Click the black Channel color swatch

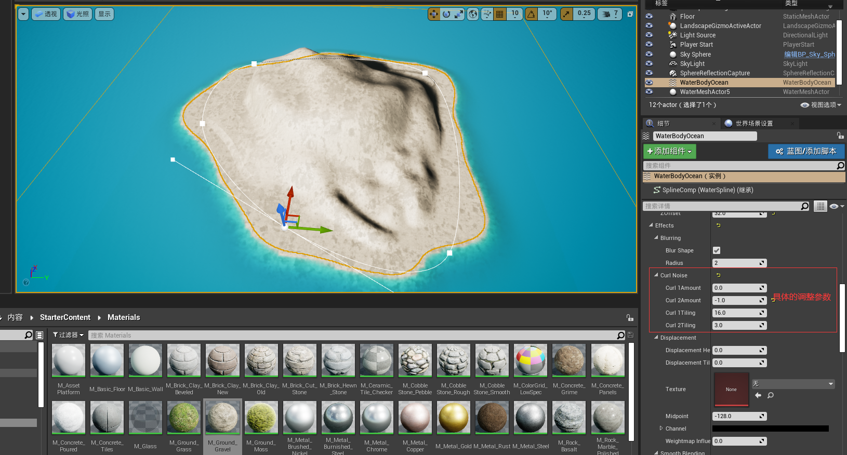770,429
